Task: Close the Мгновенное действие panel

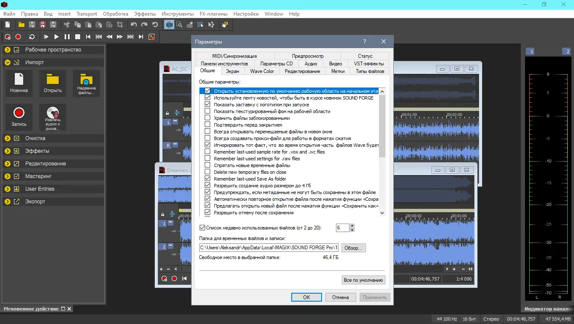Action: 70,309
